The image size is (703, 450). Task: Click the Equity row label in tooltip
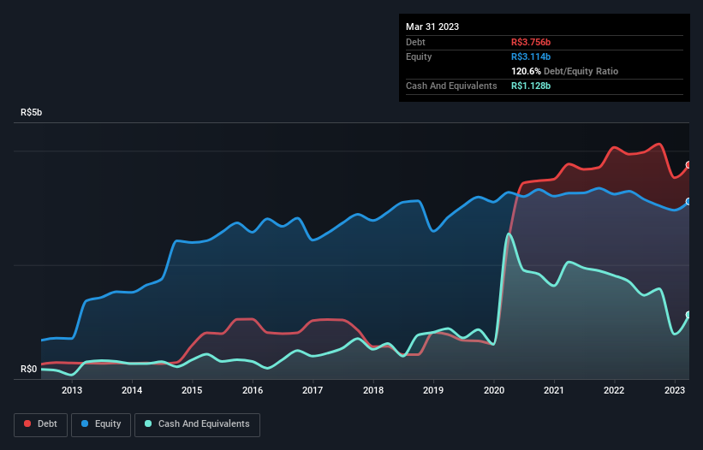click(419, 56)
